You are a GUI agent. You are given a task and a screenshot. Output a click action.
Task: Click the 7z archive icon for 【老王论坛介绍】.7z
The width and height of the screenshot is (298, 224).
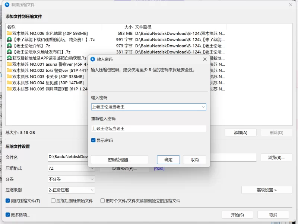tap(9, 46)
